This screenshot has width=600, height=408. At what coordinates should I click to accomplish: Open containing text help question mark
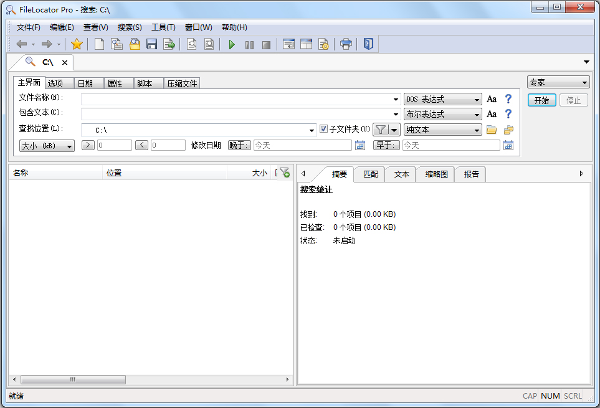[x=508, y=114]
